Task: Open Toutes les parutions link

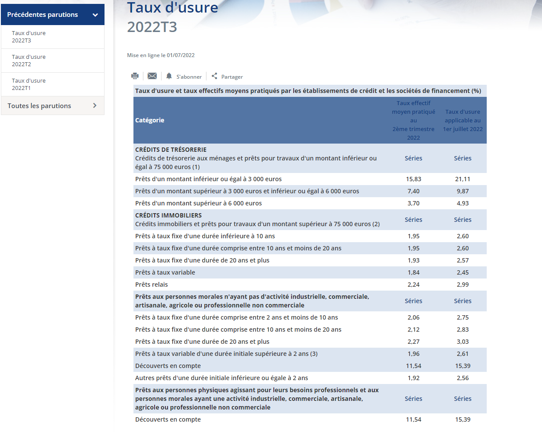Action: [x=39, y=106]
